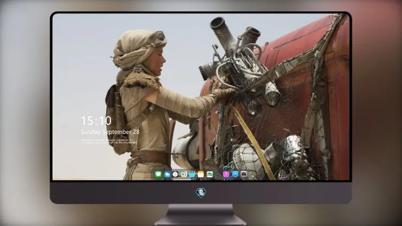Open the yellow Notes app icon
The image size is (402, 226).
tap(201, 175)
